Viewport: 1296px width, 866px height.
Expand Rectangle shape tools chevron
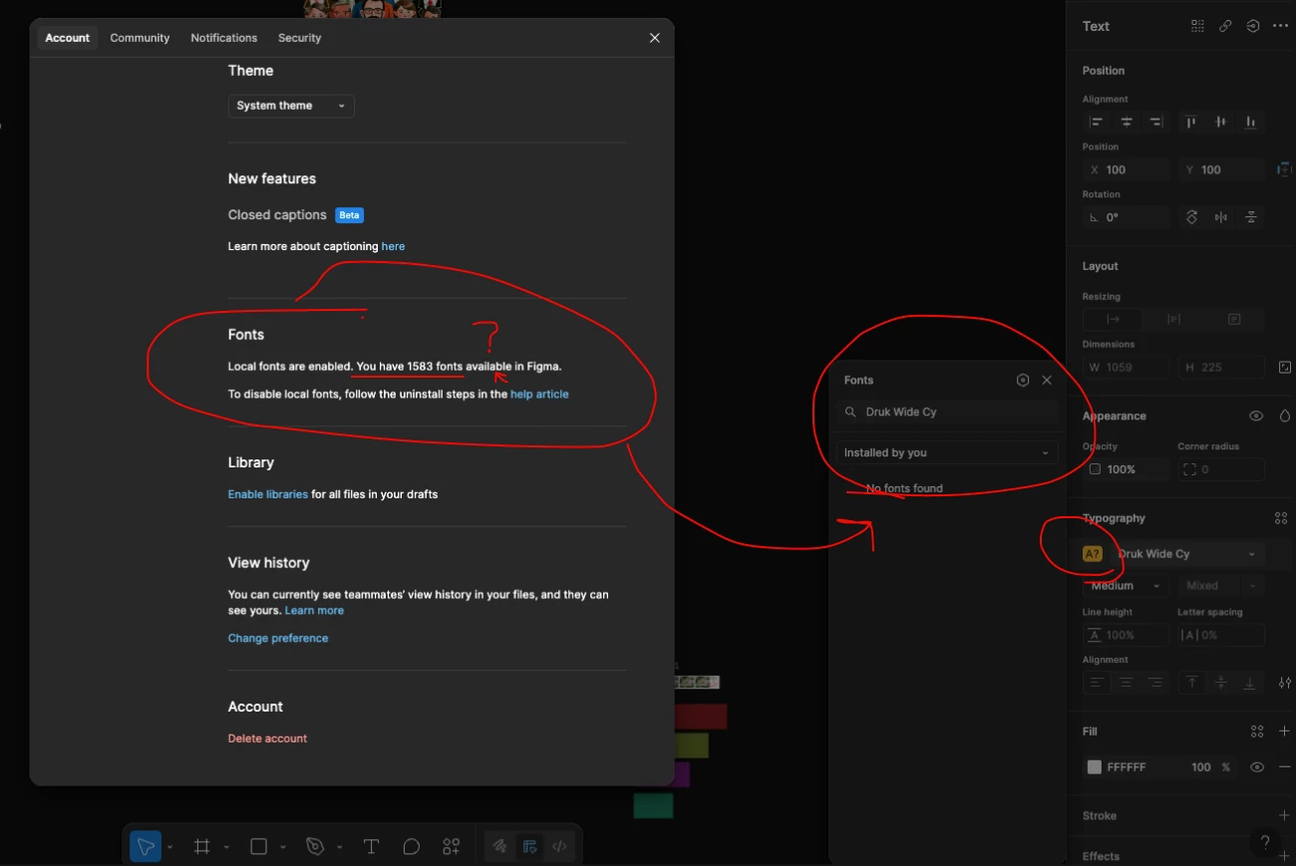(x=283, y=847)
